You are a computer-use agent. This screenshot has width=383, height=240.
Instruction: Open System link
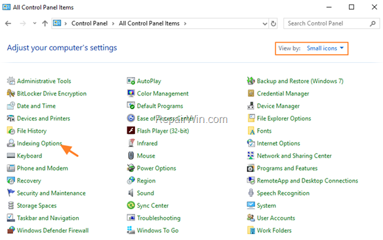(266, 205)
